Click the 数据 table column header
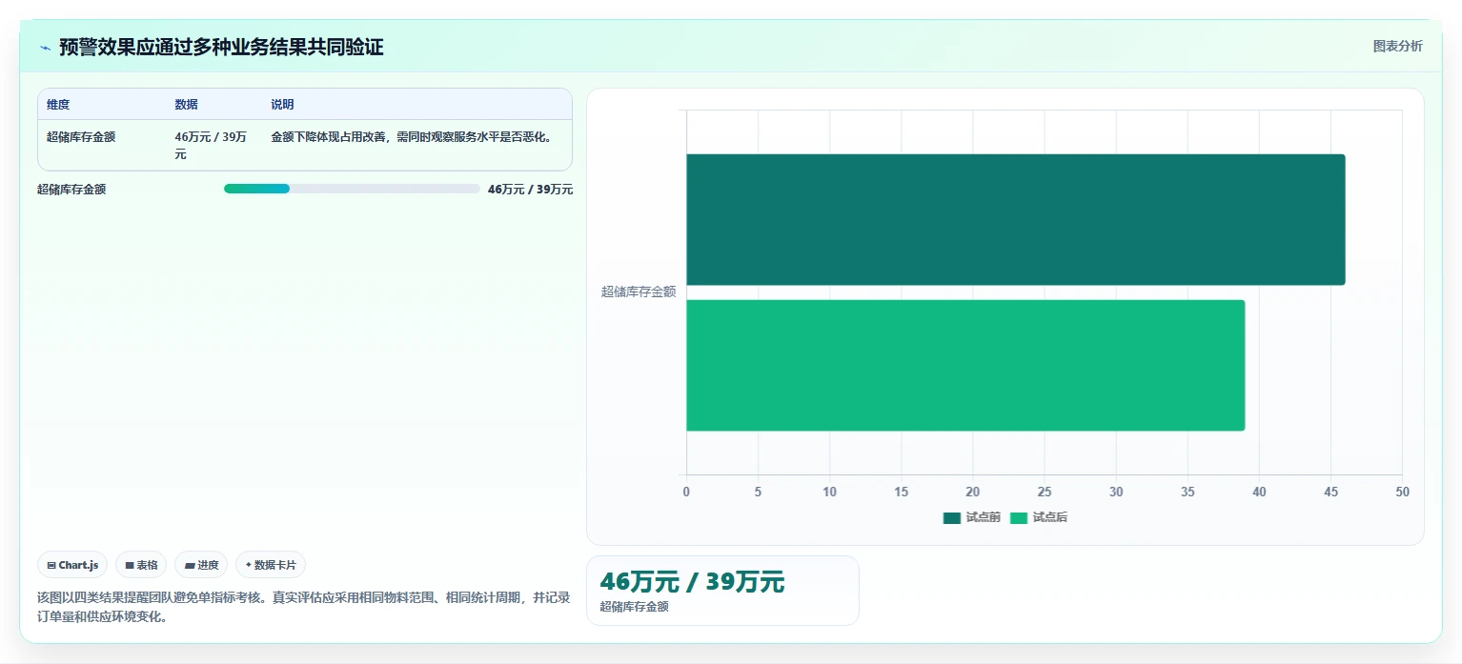Viewport: 1462px width, 664px height. tap(187, 105)
